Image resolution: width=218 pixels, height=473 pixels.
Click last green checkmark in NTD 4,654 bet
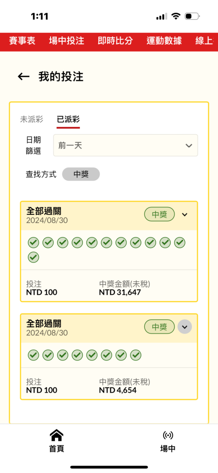click(x=136, y=355)
